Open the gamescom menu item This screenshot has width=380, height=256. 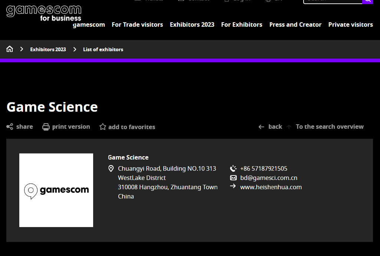coord(89,24)
